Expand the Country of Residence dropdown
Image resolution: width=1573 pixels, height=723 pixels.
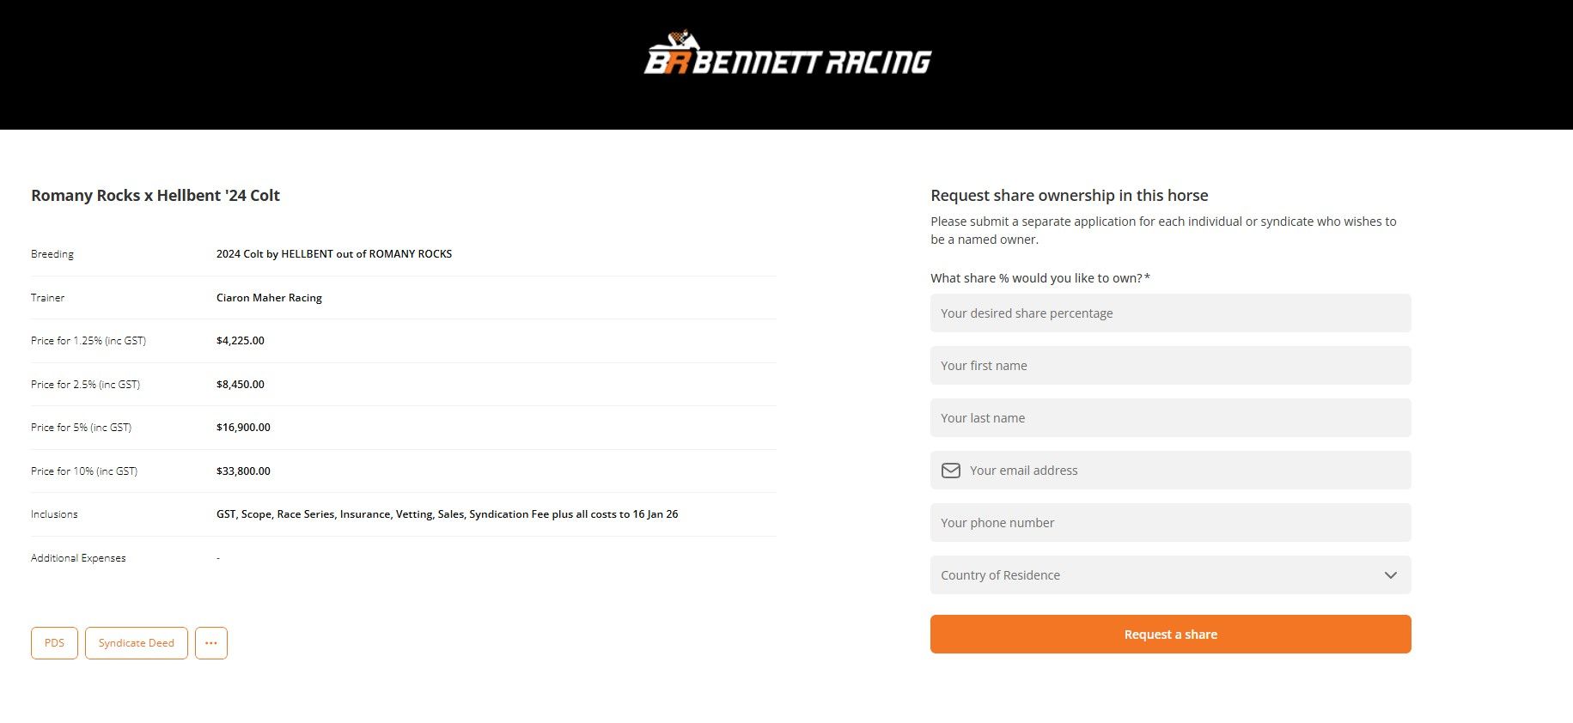coord(1170,575)
